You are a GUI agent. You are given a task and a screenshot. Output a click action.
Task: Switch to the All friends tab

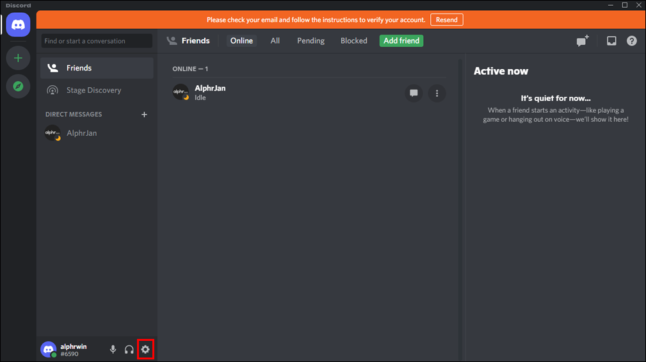tap(275, 41)
